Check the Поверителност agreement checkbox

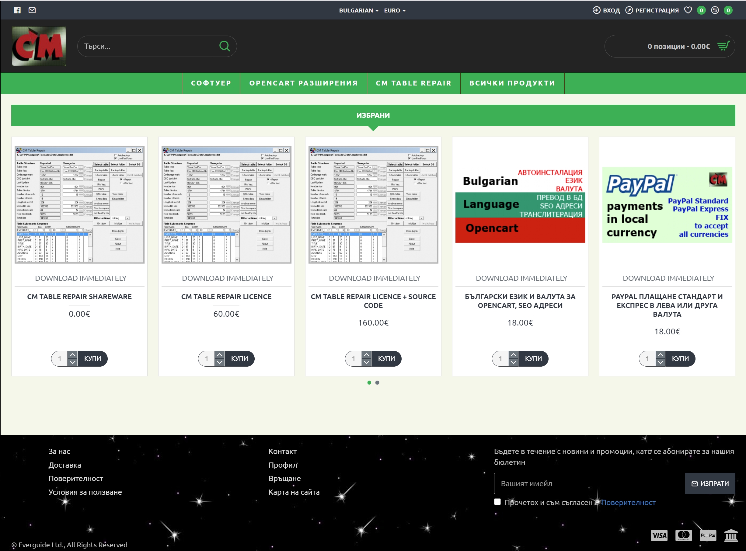(x=497, y=502)
